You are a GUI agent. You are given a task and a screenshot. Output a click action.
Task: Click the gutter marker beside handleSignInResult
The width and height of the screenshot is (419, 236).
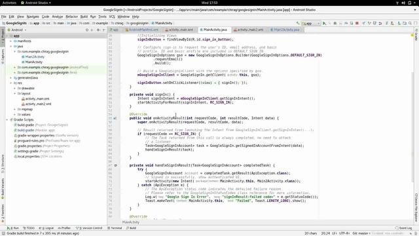[x=115, y=165]
